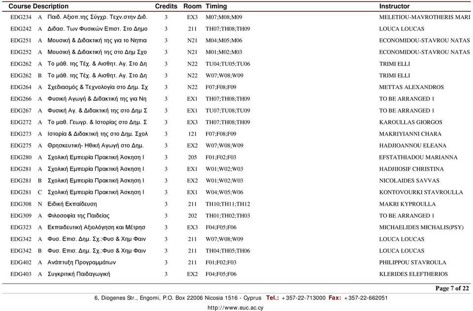Screen dimensions: 473x311
Task: Click instructor HADJIOANNOU ELEANA
Action: click(412, 146)
